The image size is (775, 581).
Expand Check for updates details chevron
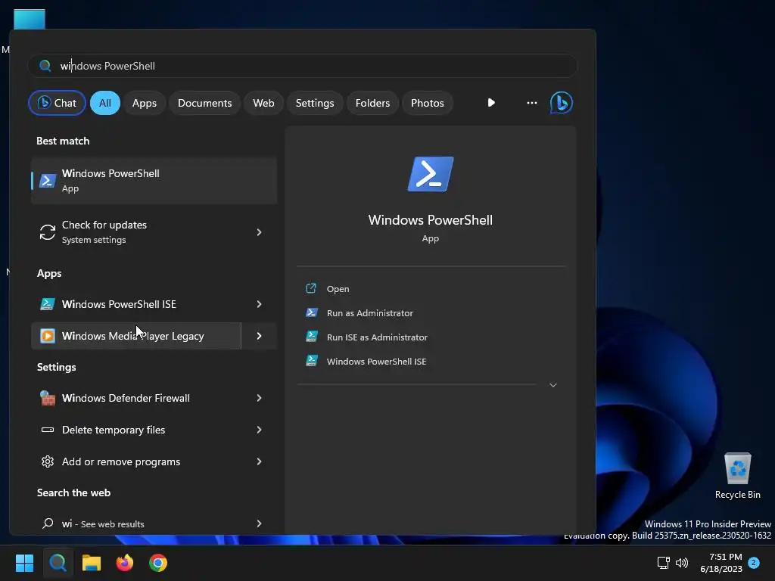(x=259, y=232)
